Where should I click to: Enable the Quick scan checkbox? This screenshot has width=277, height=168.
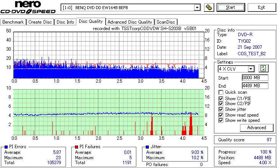coord(221,92)
